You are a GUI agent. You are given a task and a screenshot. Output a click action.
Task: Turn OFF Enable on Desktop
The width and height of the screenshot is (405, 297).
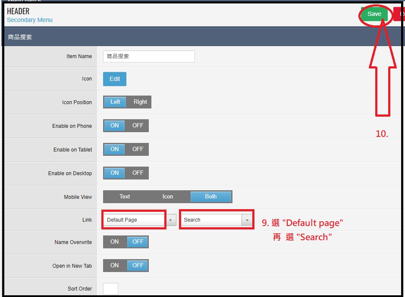pyautogui.click(x=138, y=173)
